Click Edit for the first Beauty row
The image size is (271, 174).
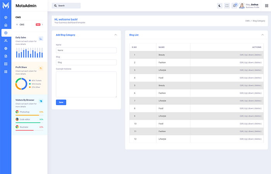tap(241, 55)
